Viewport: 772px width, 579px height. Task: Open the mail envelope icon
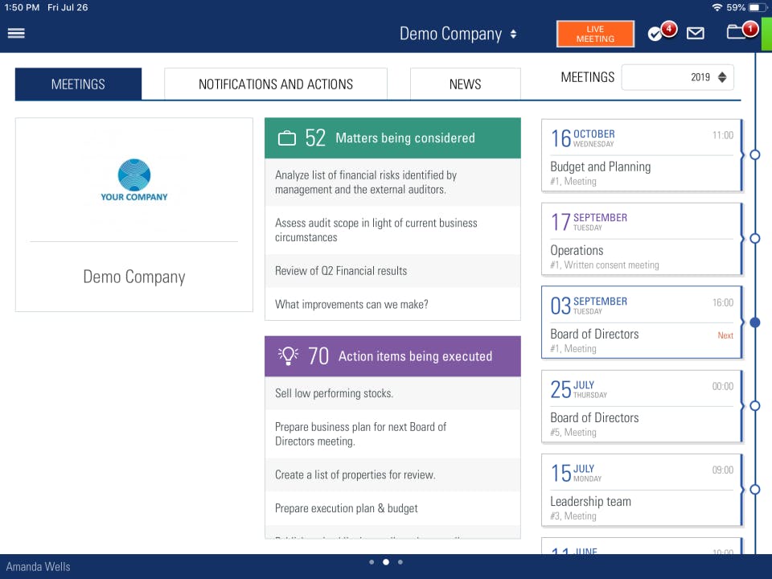[x=695, y=34]
